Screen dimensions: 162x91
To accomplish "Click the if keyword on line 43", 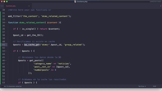I will point(14,51).
